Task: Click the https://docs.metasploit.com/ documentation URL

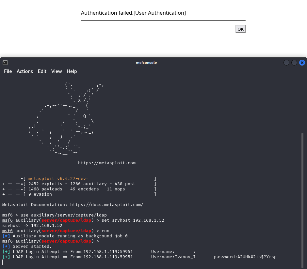Action: [107, 205]
